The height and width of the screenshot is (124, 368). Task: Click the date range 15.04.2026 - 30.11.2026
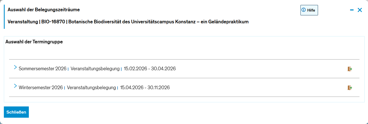coord(145,88)
